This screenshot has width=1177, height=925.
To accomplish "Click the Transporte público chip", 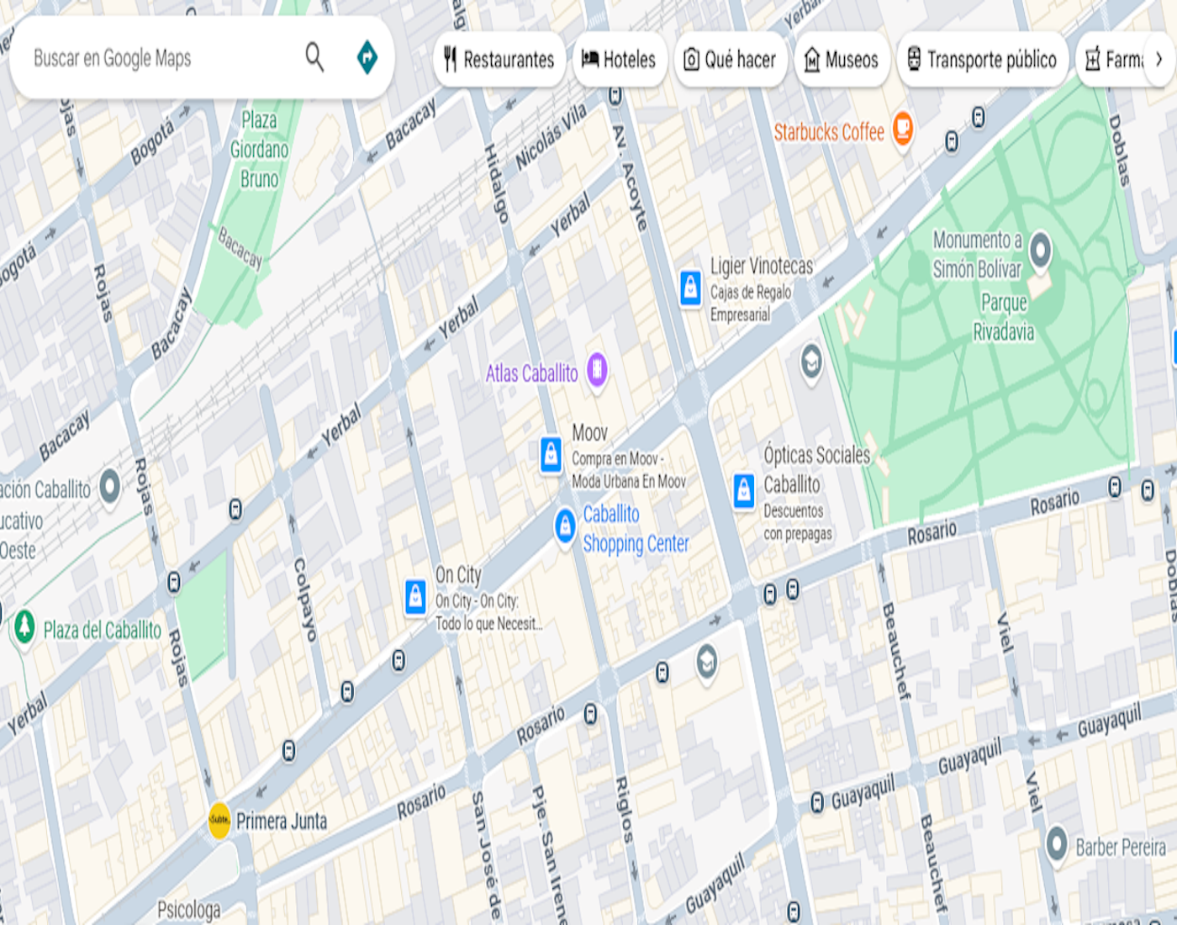I will click(982, 60).
